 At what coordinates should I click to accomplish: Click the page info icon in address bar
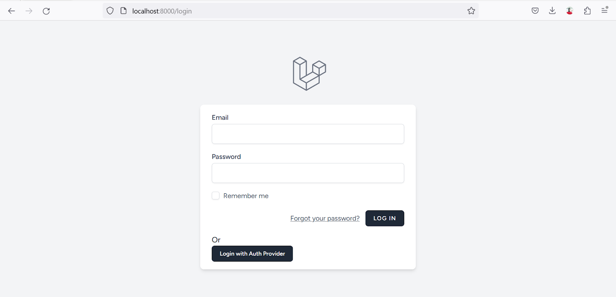pos(123,11)
